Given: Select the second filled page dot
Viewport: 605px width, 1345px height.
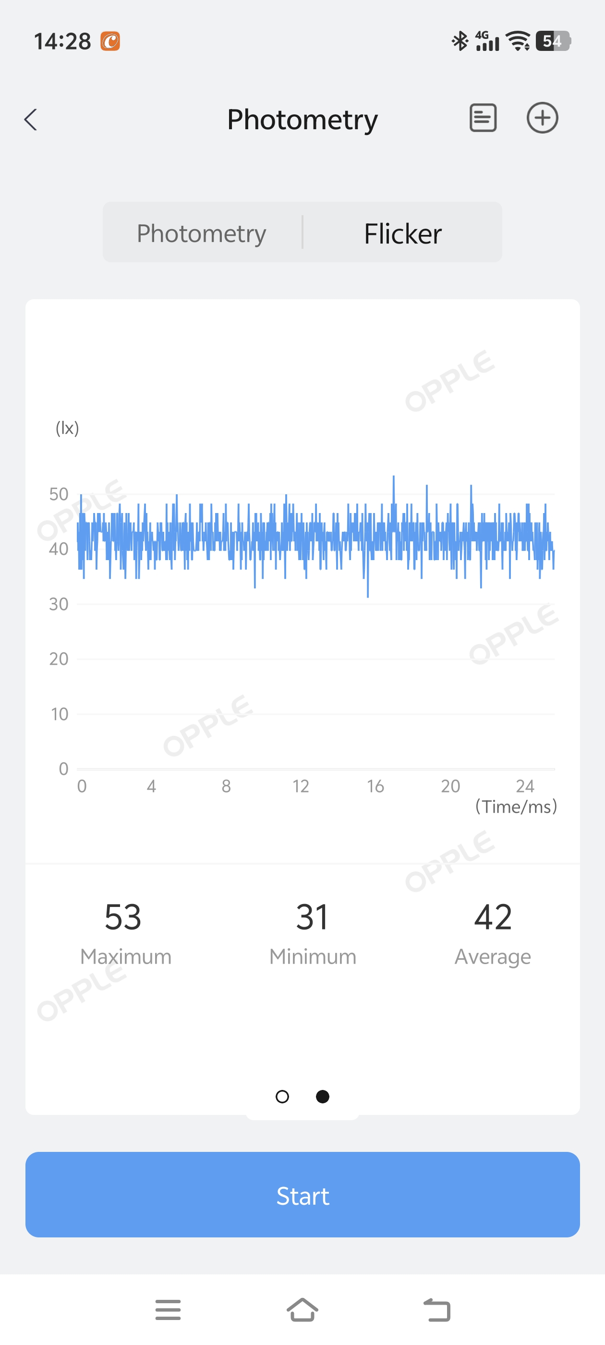Looking at the screenshot, I should [x=323, y=1097].
